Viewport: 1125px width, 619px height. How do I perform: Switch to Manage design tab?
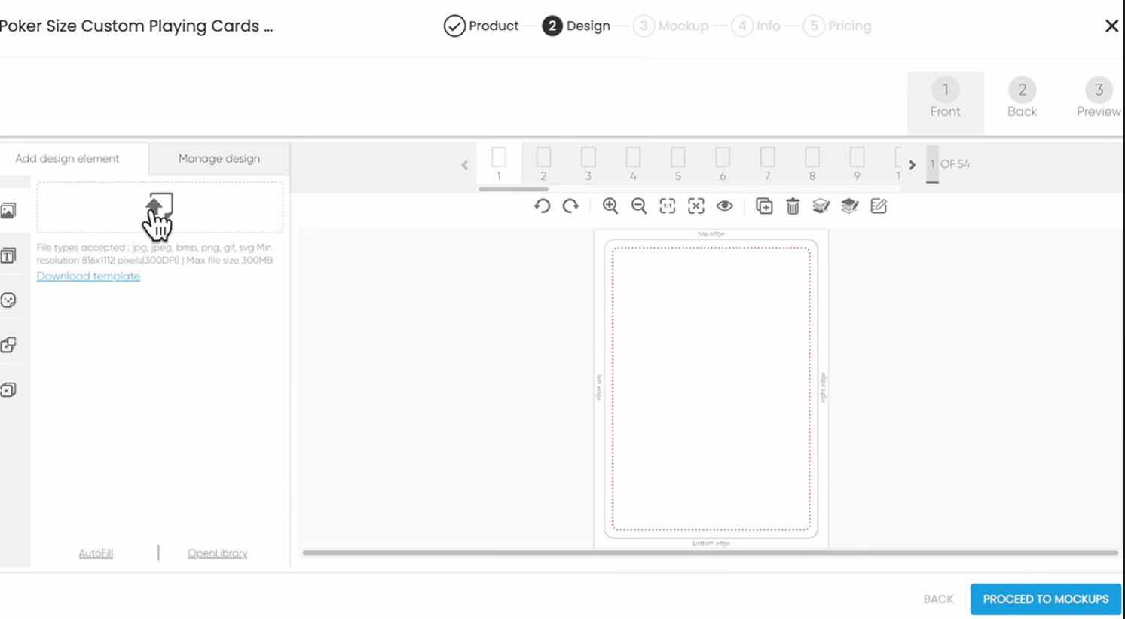[219, 159]
